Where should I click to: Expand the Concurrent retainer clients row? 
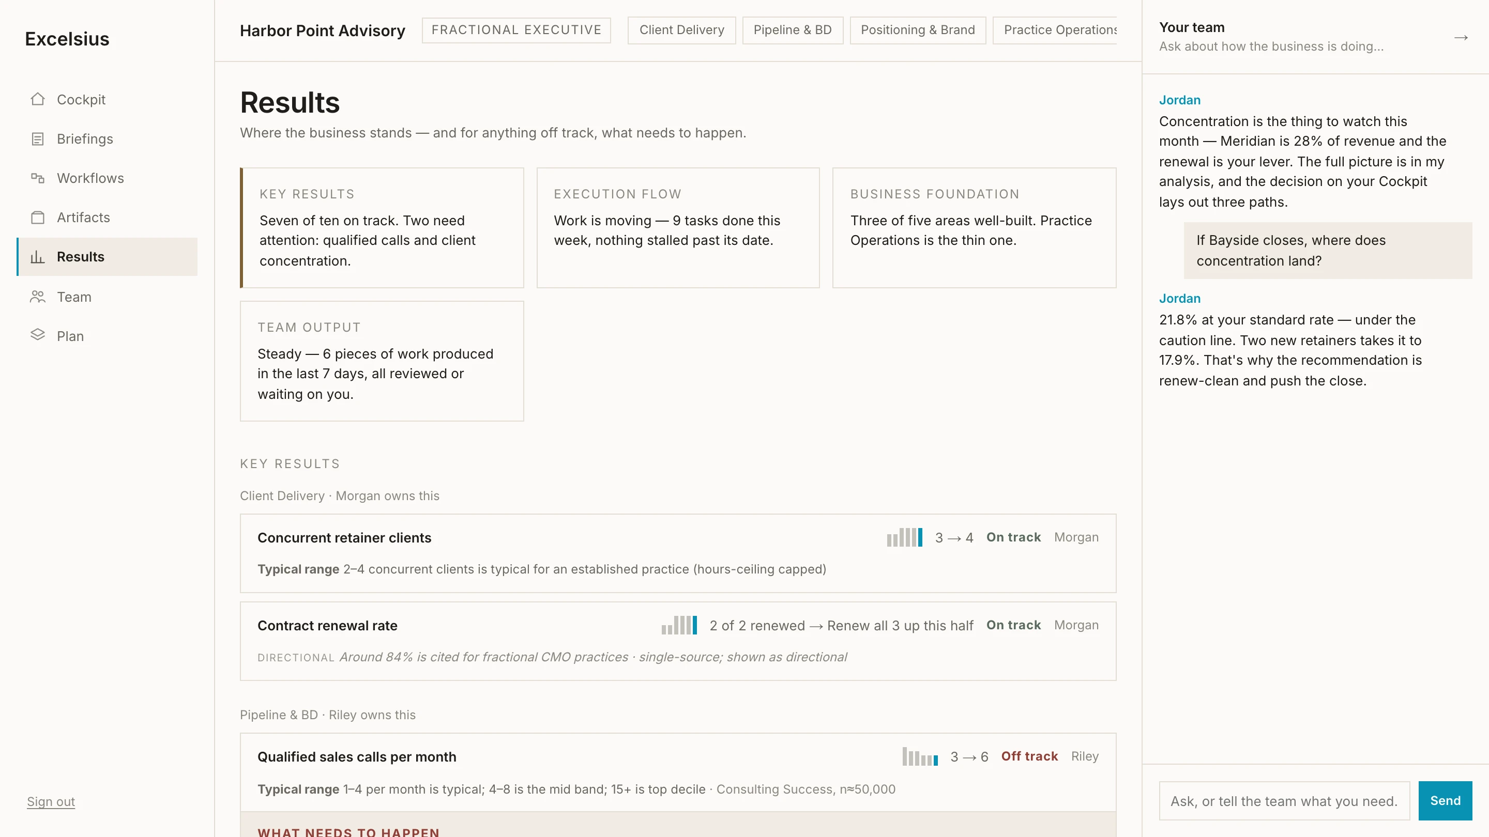click(678, 553)
